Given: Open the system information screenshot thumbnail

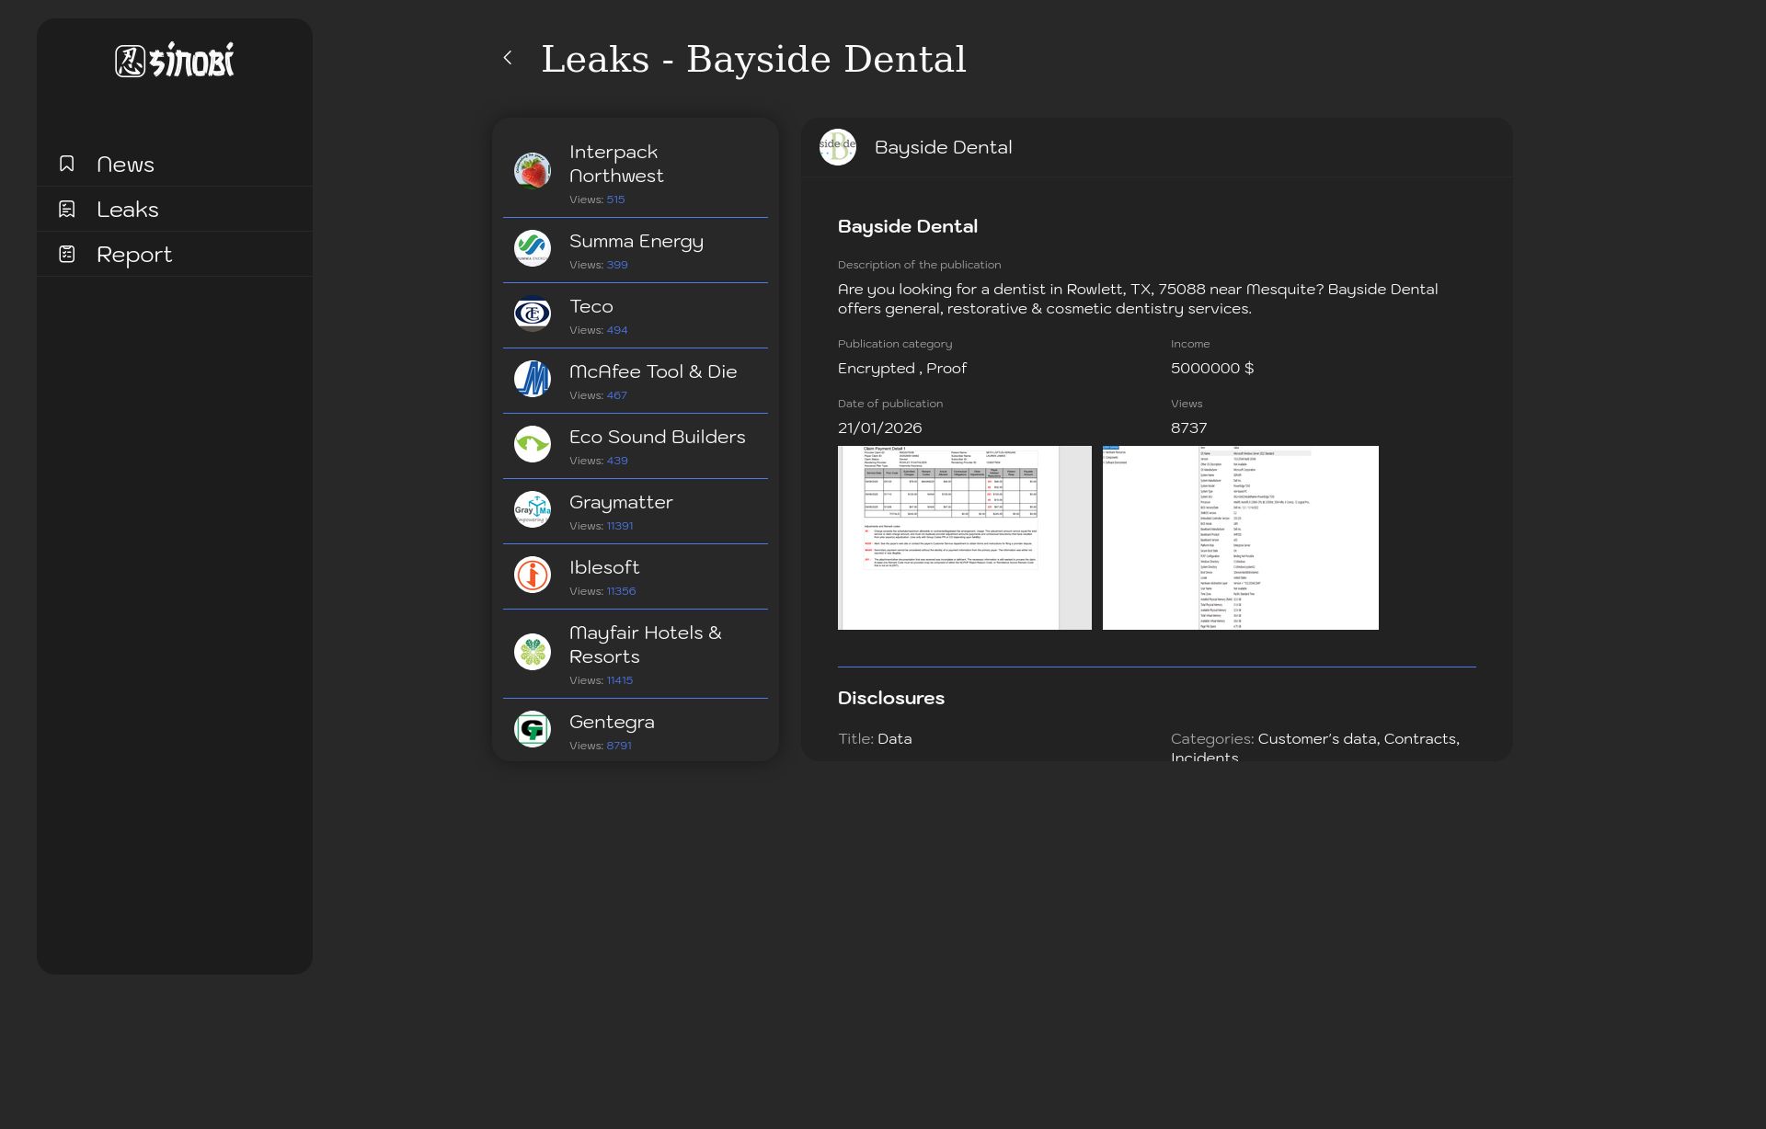Looking at the screenshot, I should 1240,538.
